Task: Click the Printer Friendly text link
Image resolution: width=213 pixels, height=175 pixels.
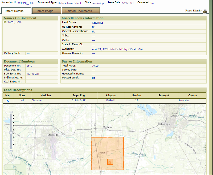Action: point(194,11)
